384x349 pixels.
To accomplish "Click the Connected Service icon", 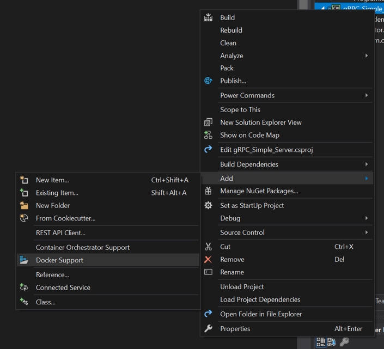I will coord(24,287).
